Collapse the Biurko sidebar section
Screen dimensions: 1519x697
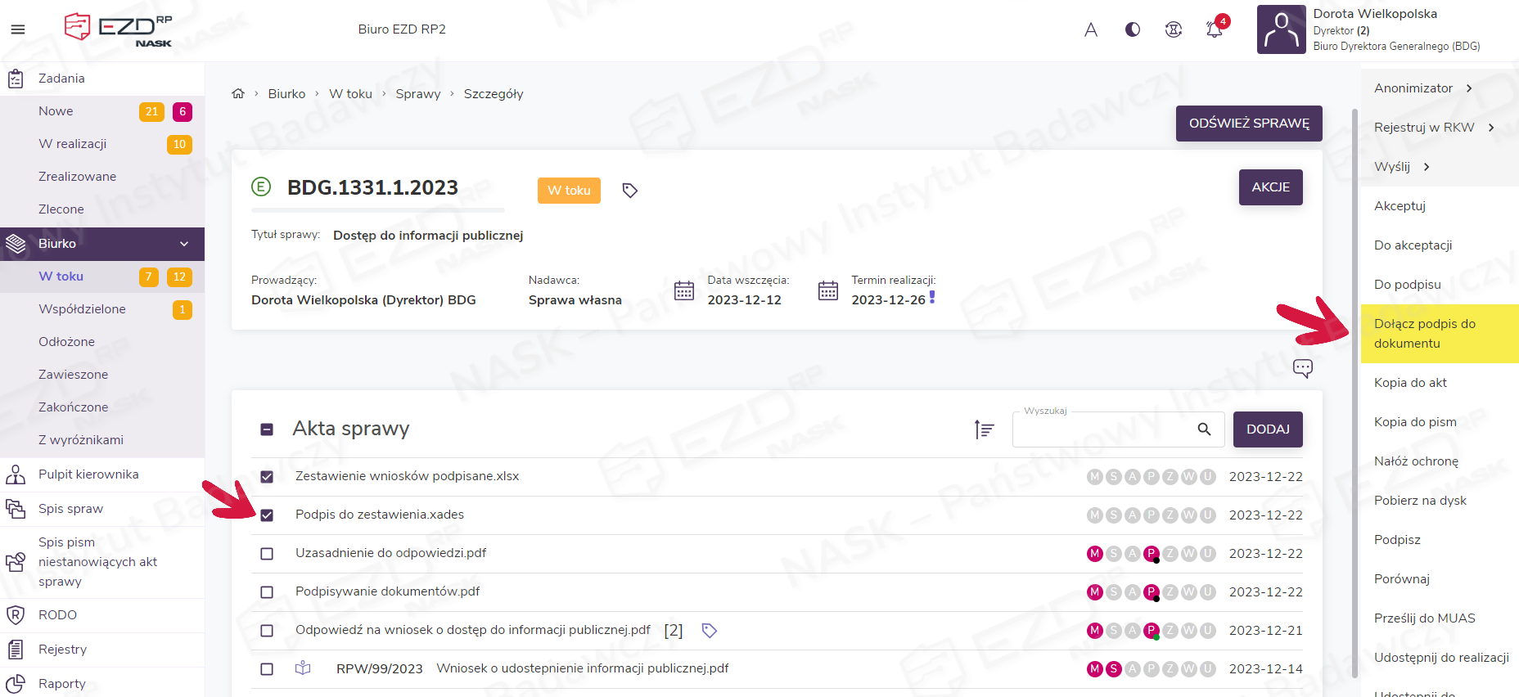184,244
